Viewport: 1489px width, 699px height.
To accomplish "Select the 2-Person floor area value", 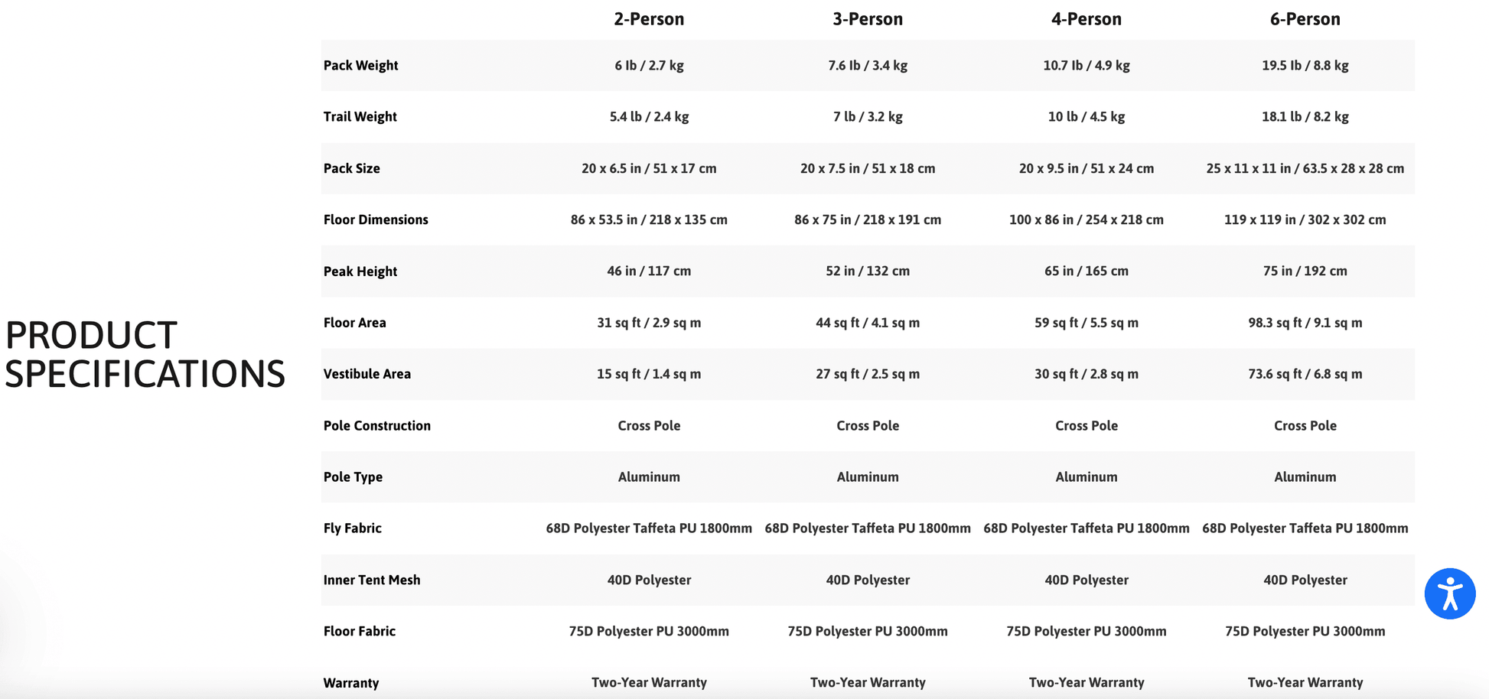I will click(649, 323).
